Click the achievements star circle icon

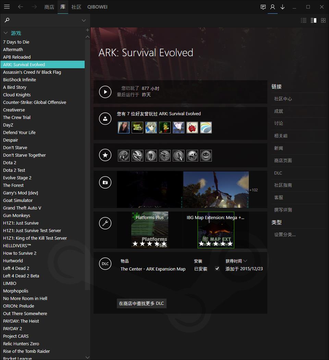pos(105,155)
